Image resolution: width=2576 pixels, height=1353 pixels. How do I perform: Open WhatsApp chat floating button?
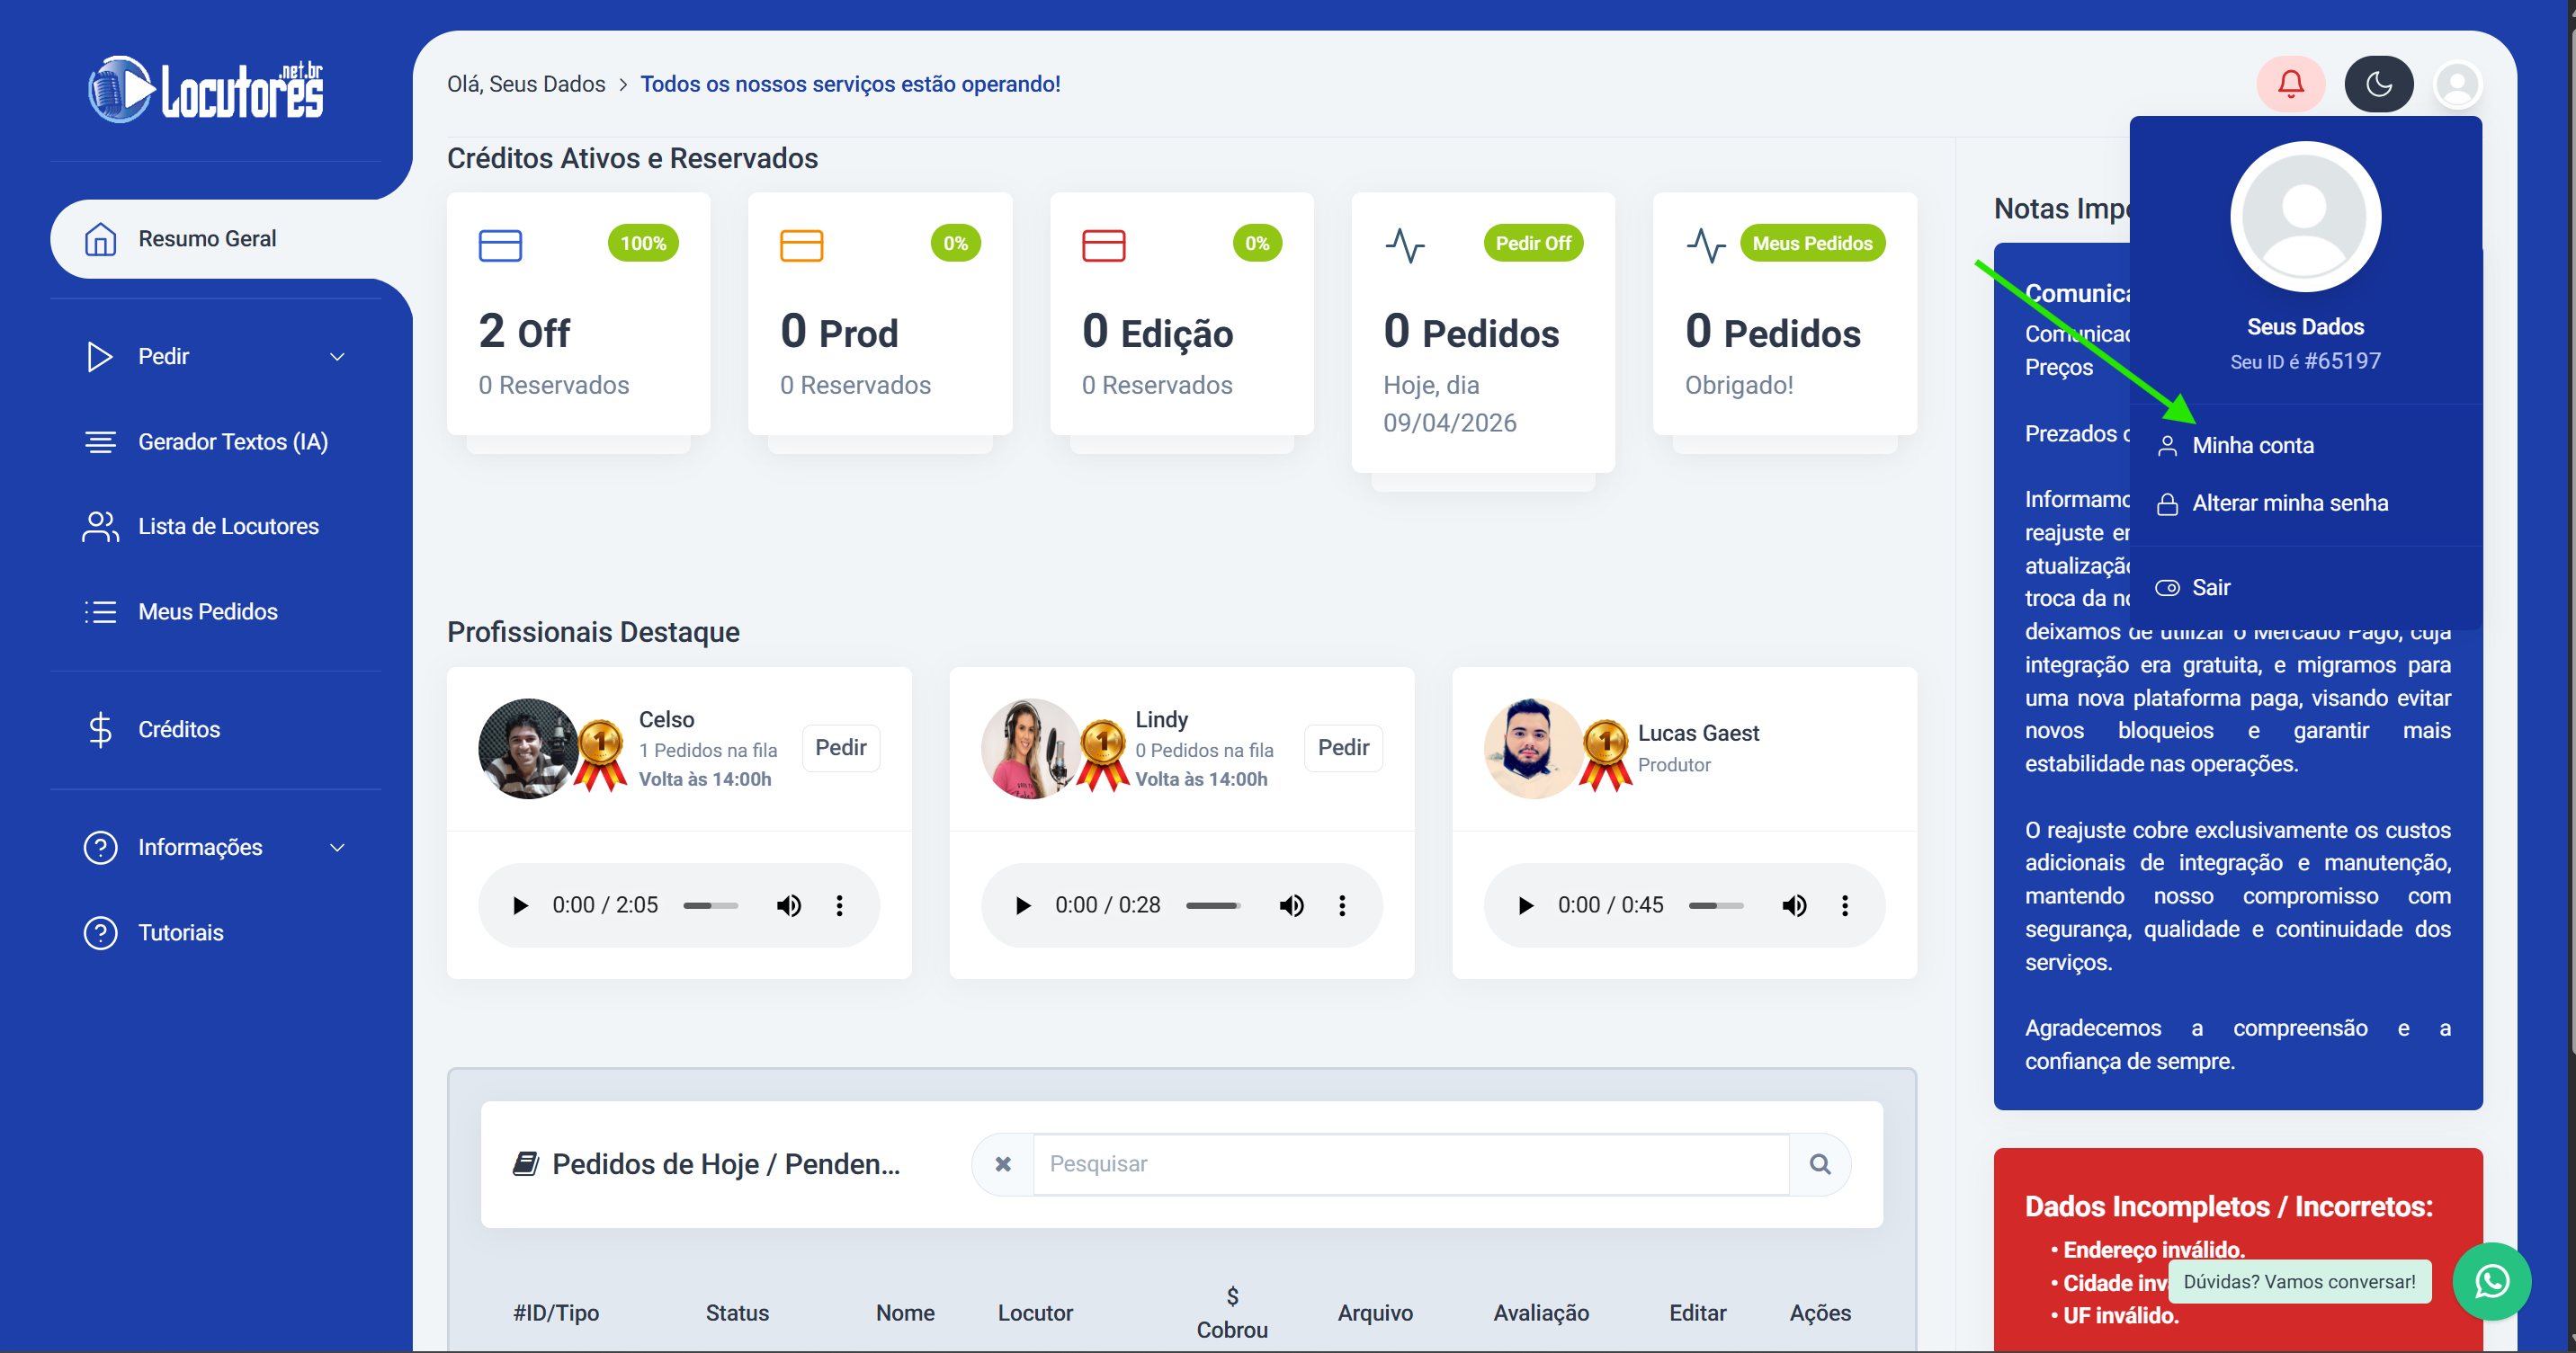click(2491, 1281)
